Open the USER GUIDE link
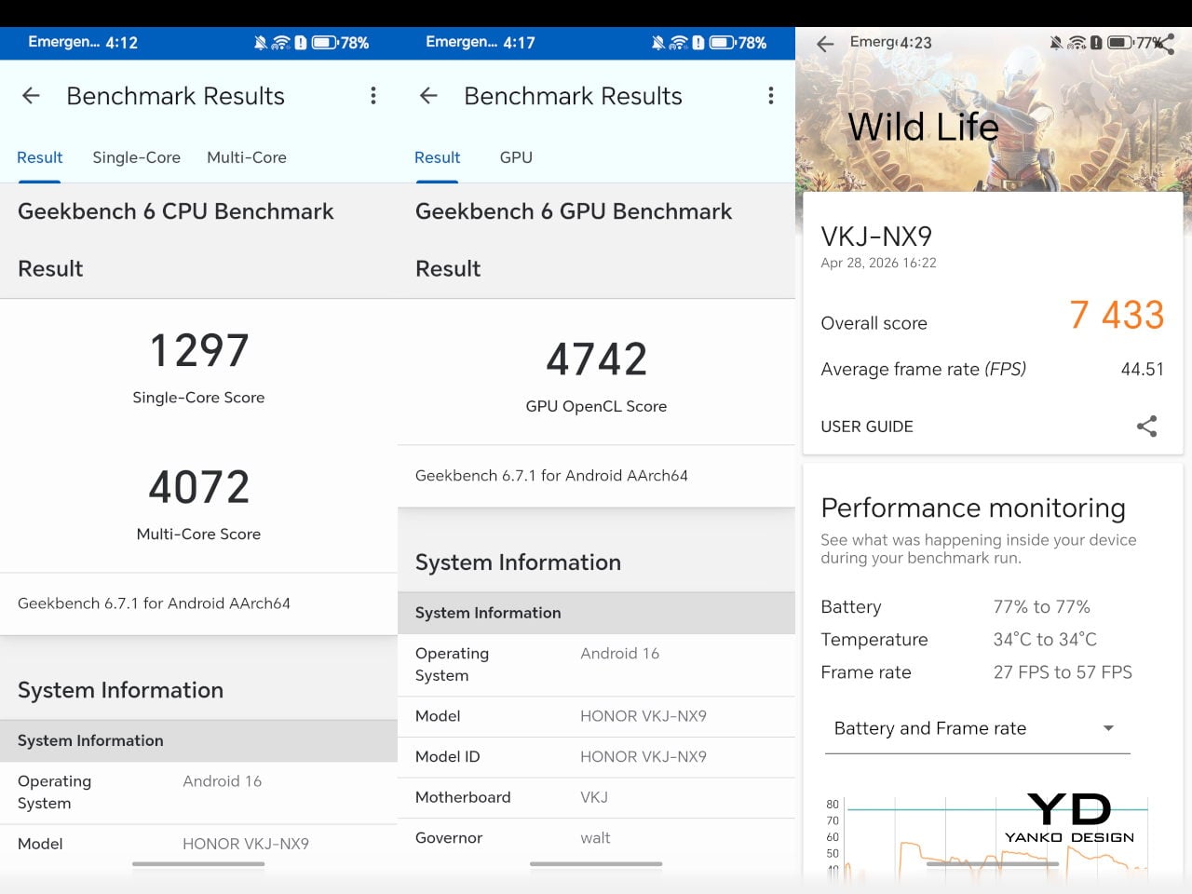The image size is (1192, 894). (866, 427)
